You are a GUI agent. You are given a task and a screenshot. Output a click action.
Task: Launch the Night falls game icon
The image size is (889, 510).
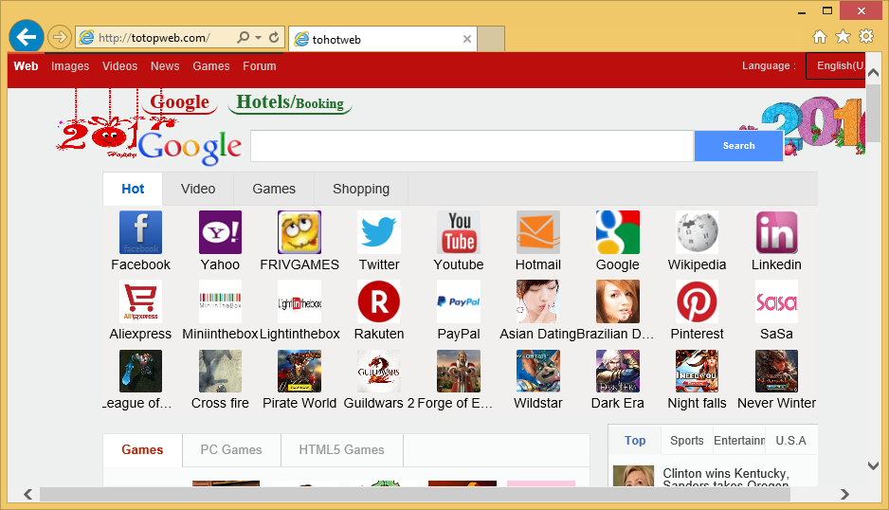(x=697, y=371)
